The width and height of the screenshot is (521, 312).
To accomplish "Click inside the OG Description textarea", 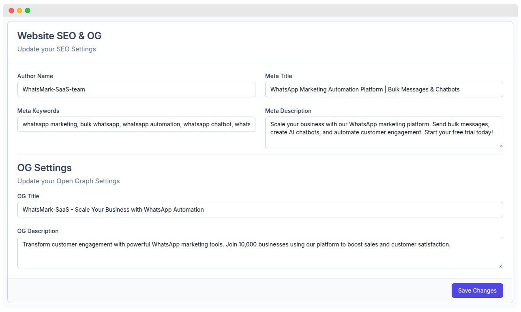I will [x=260, y=253].
